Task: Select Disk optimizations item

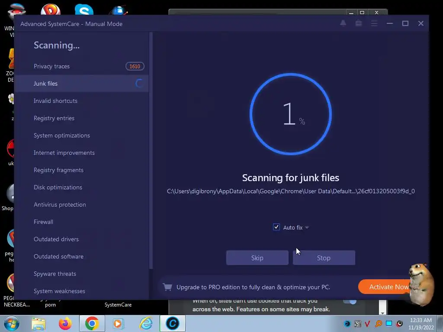Action: 81,187
